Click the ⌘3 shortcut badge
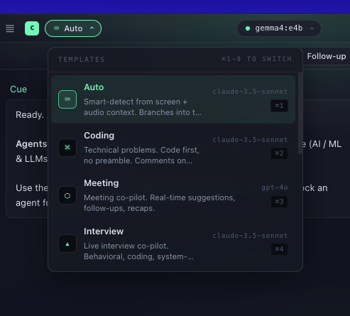This screenshot has height=316, width=350. pyautogui.click(x=279, y=202)
